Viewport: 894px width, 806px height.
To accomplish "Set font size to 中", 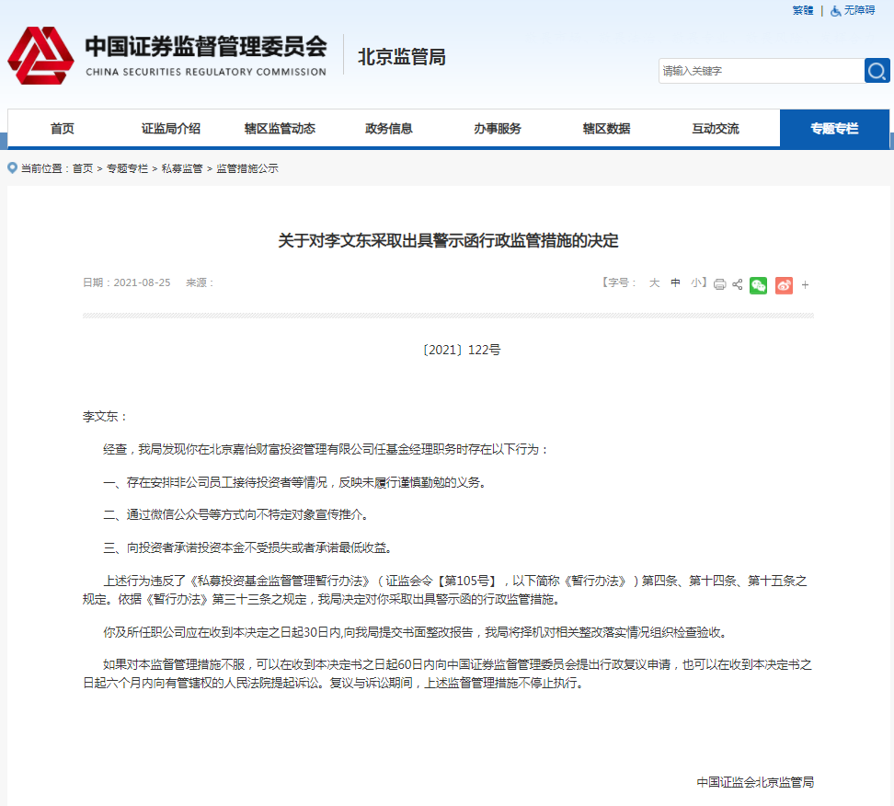I will [x=676, y=282].
